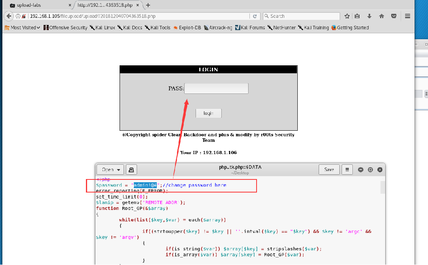Open the Aircrack-ng bookmark
This screenshot has height=265, width=428.
(218, 28)
